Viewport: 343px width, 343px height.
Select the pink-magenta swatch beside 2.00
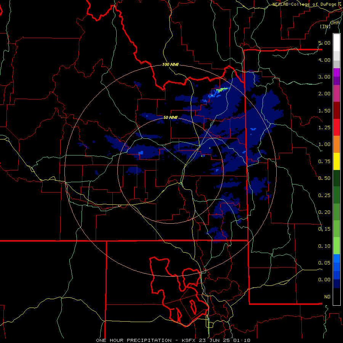337,93
